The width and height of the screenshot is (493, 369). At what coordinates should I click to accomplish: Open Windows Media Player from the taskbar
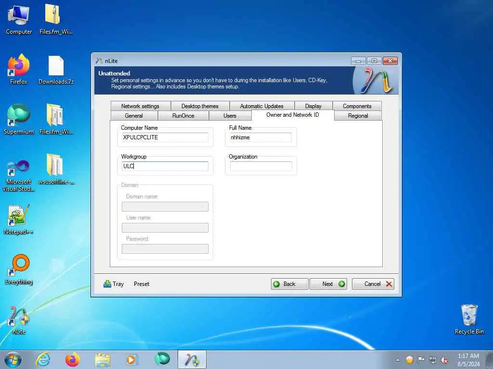pyautogui.click(x=131, y=359)
